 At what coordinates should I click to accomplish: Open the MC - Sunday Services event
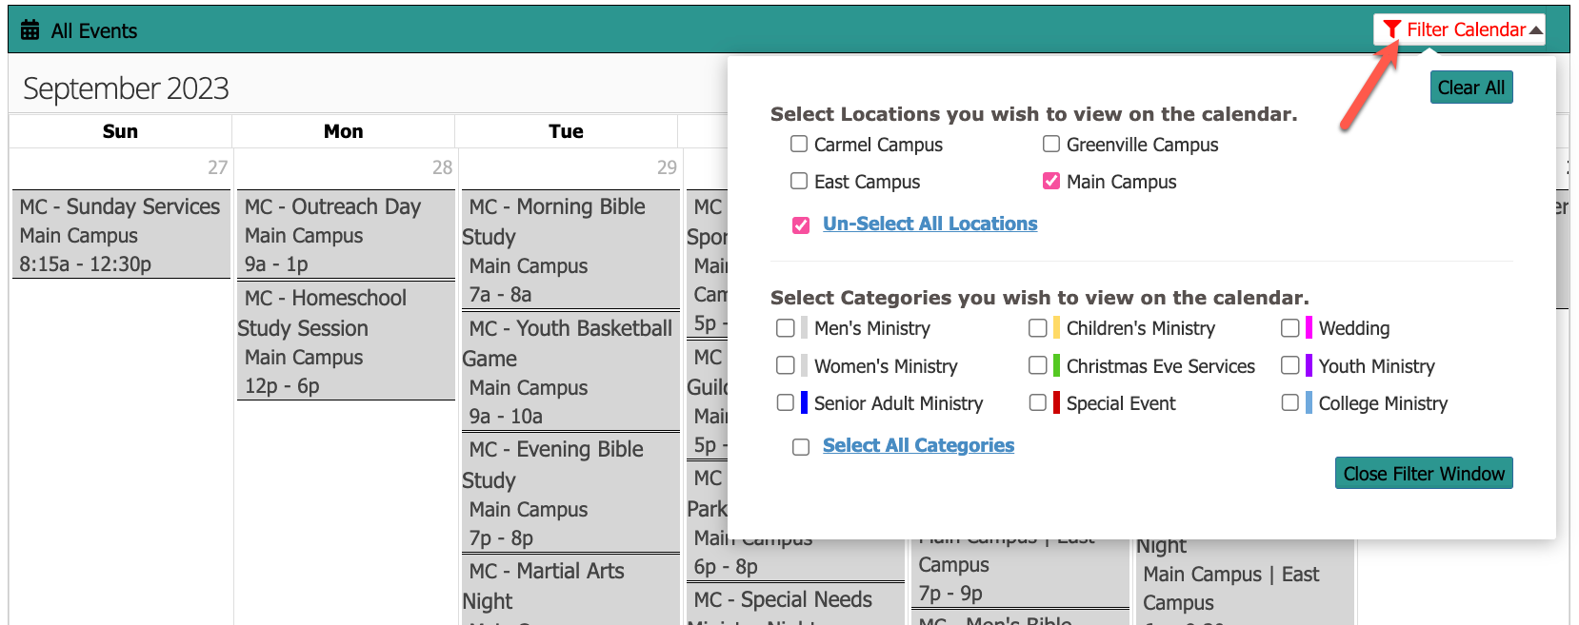(120, 207)
